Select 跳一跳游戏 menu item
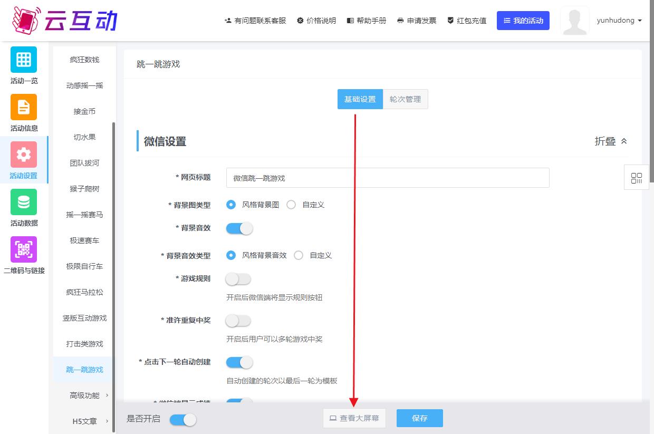 tap(84, 370)
